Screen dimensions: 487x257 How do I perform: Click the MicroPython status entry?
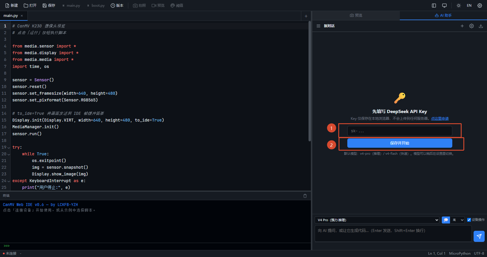click(460, 254)
